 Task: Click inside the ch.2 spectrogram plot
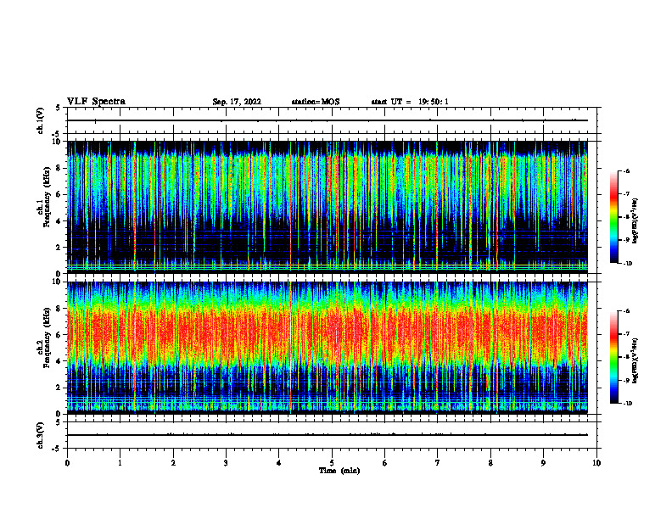point(328,348)
